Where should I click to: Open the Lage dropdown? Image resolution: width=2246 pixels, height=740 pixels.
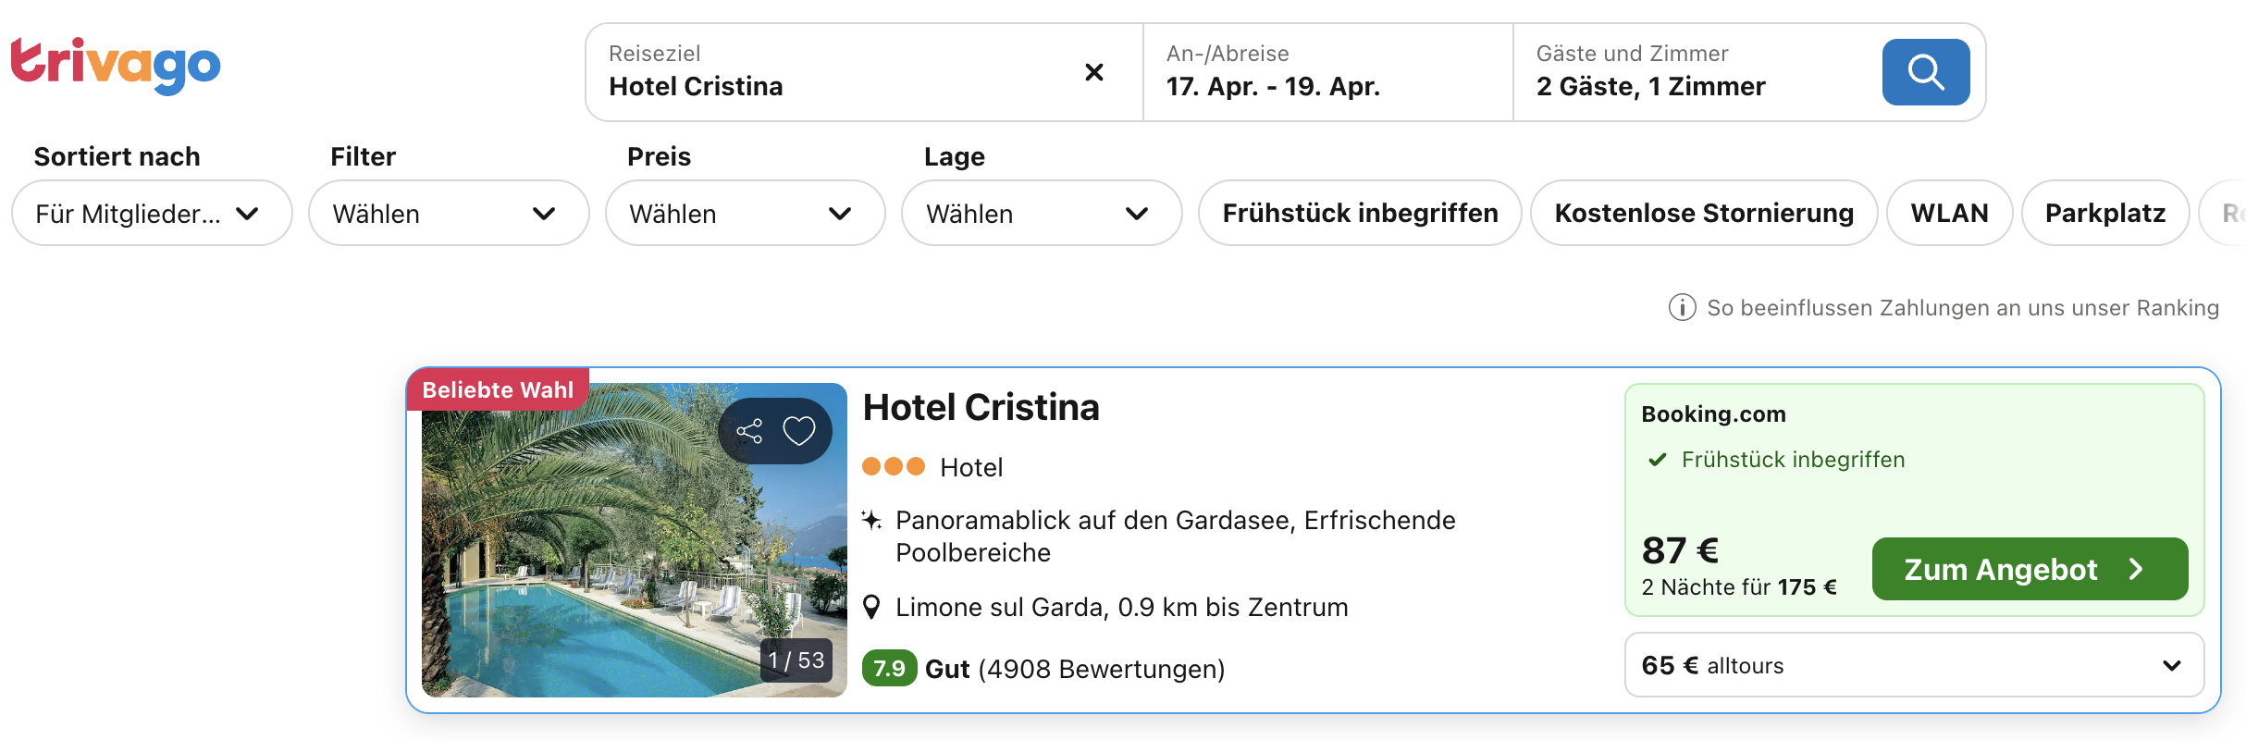point(1041,214)
